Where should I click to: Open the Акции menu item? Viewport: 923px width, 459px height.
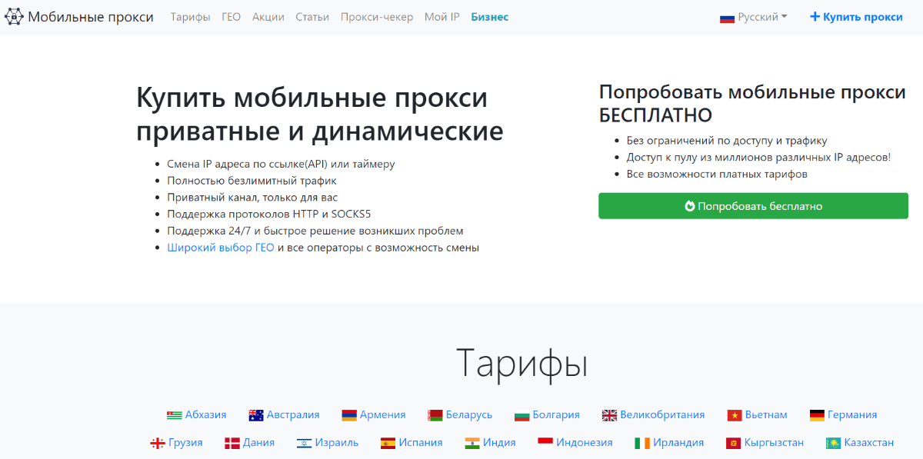click(x=268, y=17)
